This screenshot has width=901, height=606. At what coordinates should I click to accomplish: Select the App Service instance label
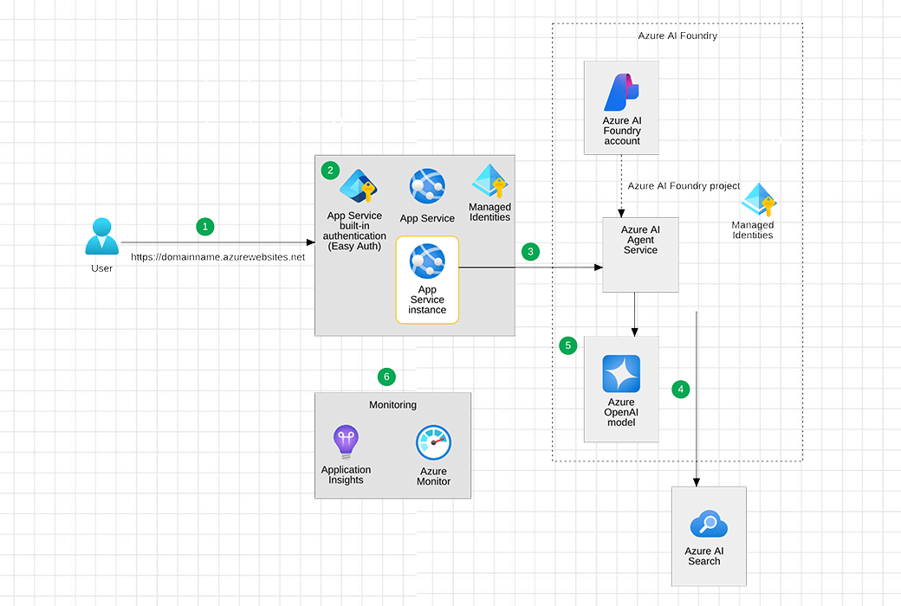[427, 300]
